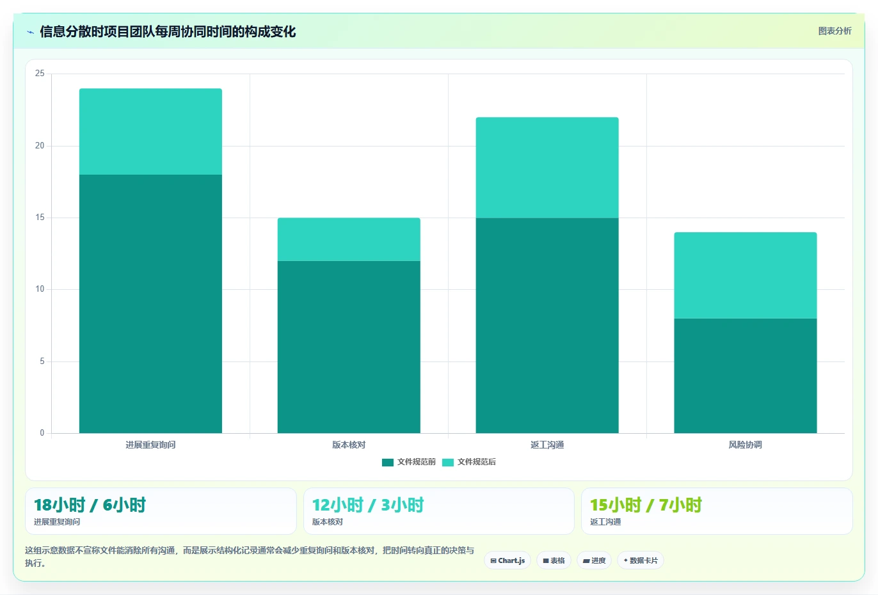The width and height of the screenshot is (878, 595).
Task: Click the lightning icon beside the chart title
Action: pos(30,32)
